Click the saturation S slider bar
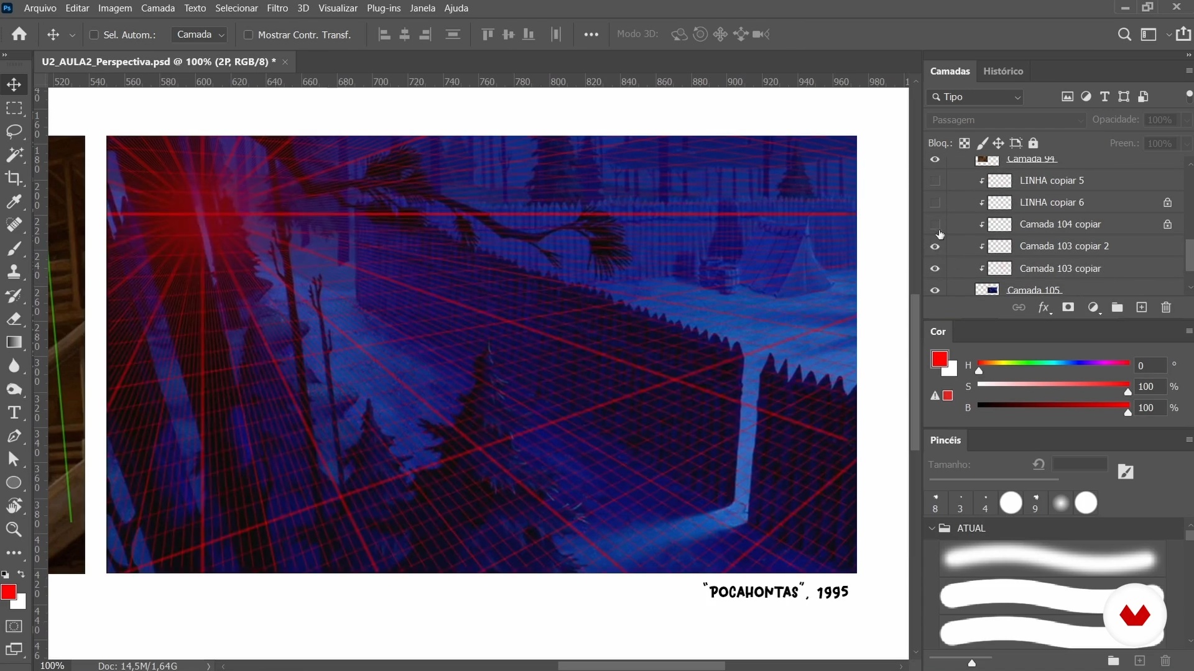Screen dimensions: 1194x671 point(1053,385)
